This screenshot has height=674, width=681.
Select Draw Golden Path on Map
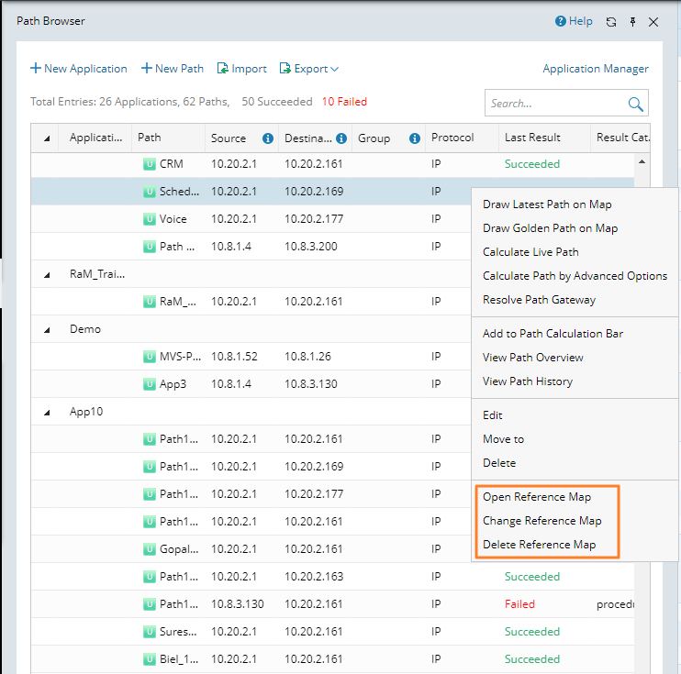click(x=550, y=228)
